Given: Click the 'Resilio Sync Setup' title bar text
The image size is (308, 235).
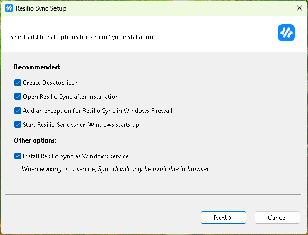Looking at the screenshot, I should click(41, 8).
